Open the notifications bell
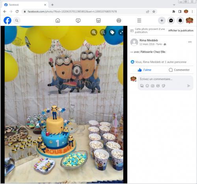The width and height of the screenshot is (197, 184). coord(180,20)
